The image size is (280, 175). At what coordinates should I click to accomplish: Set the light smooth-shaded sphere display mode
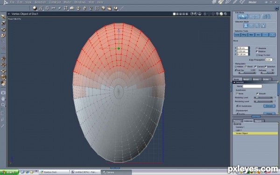[221, 14]
